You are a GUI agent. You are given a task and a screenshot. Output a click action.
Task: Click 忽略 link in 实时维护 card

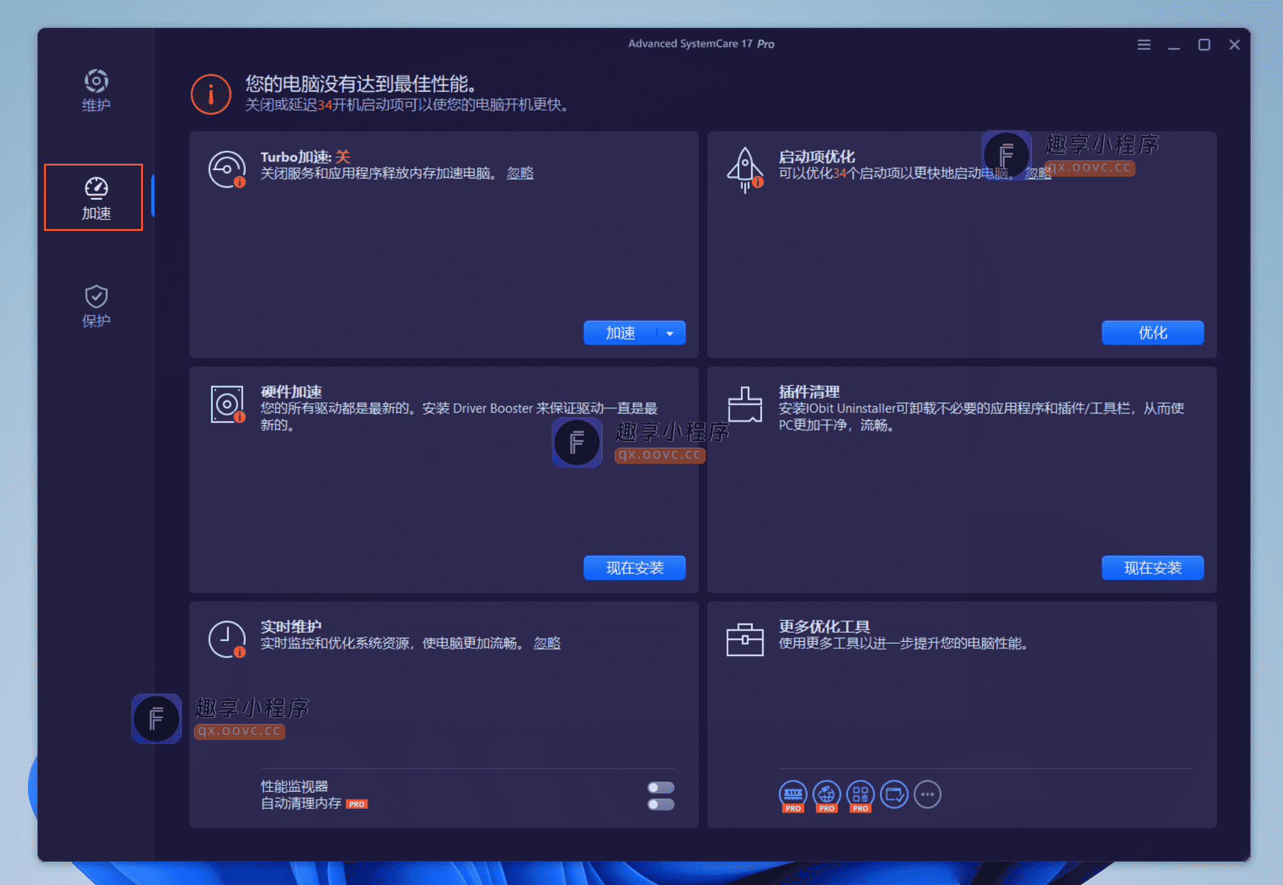coord(547,643)
